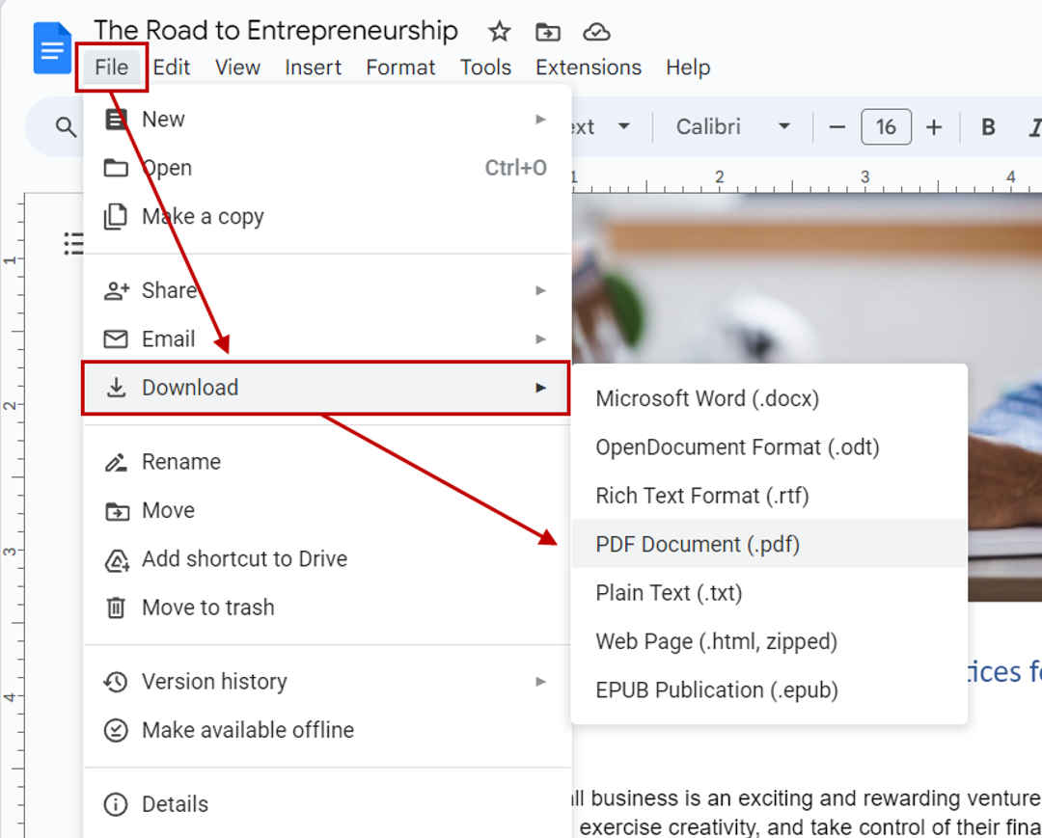1042x838 pixels.
Task: Click the document title to edit it
Action: [x=276, y=30]
